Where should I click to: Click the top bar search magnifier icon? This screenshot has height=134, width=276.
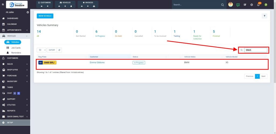pos(222,5)
